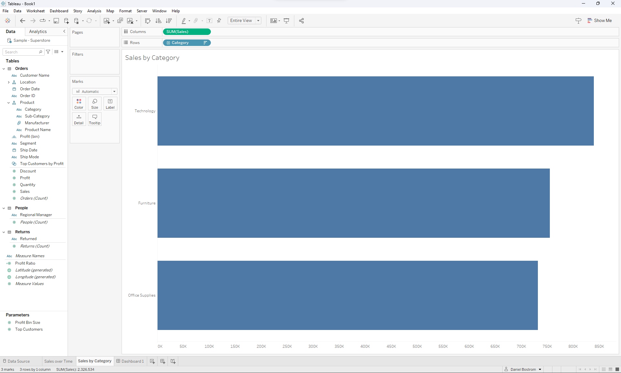Open the Automatic mark type dropdown
621x373 pixels.
pyautogui.click(x=94, y=92)
